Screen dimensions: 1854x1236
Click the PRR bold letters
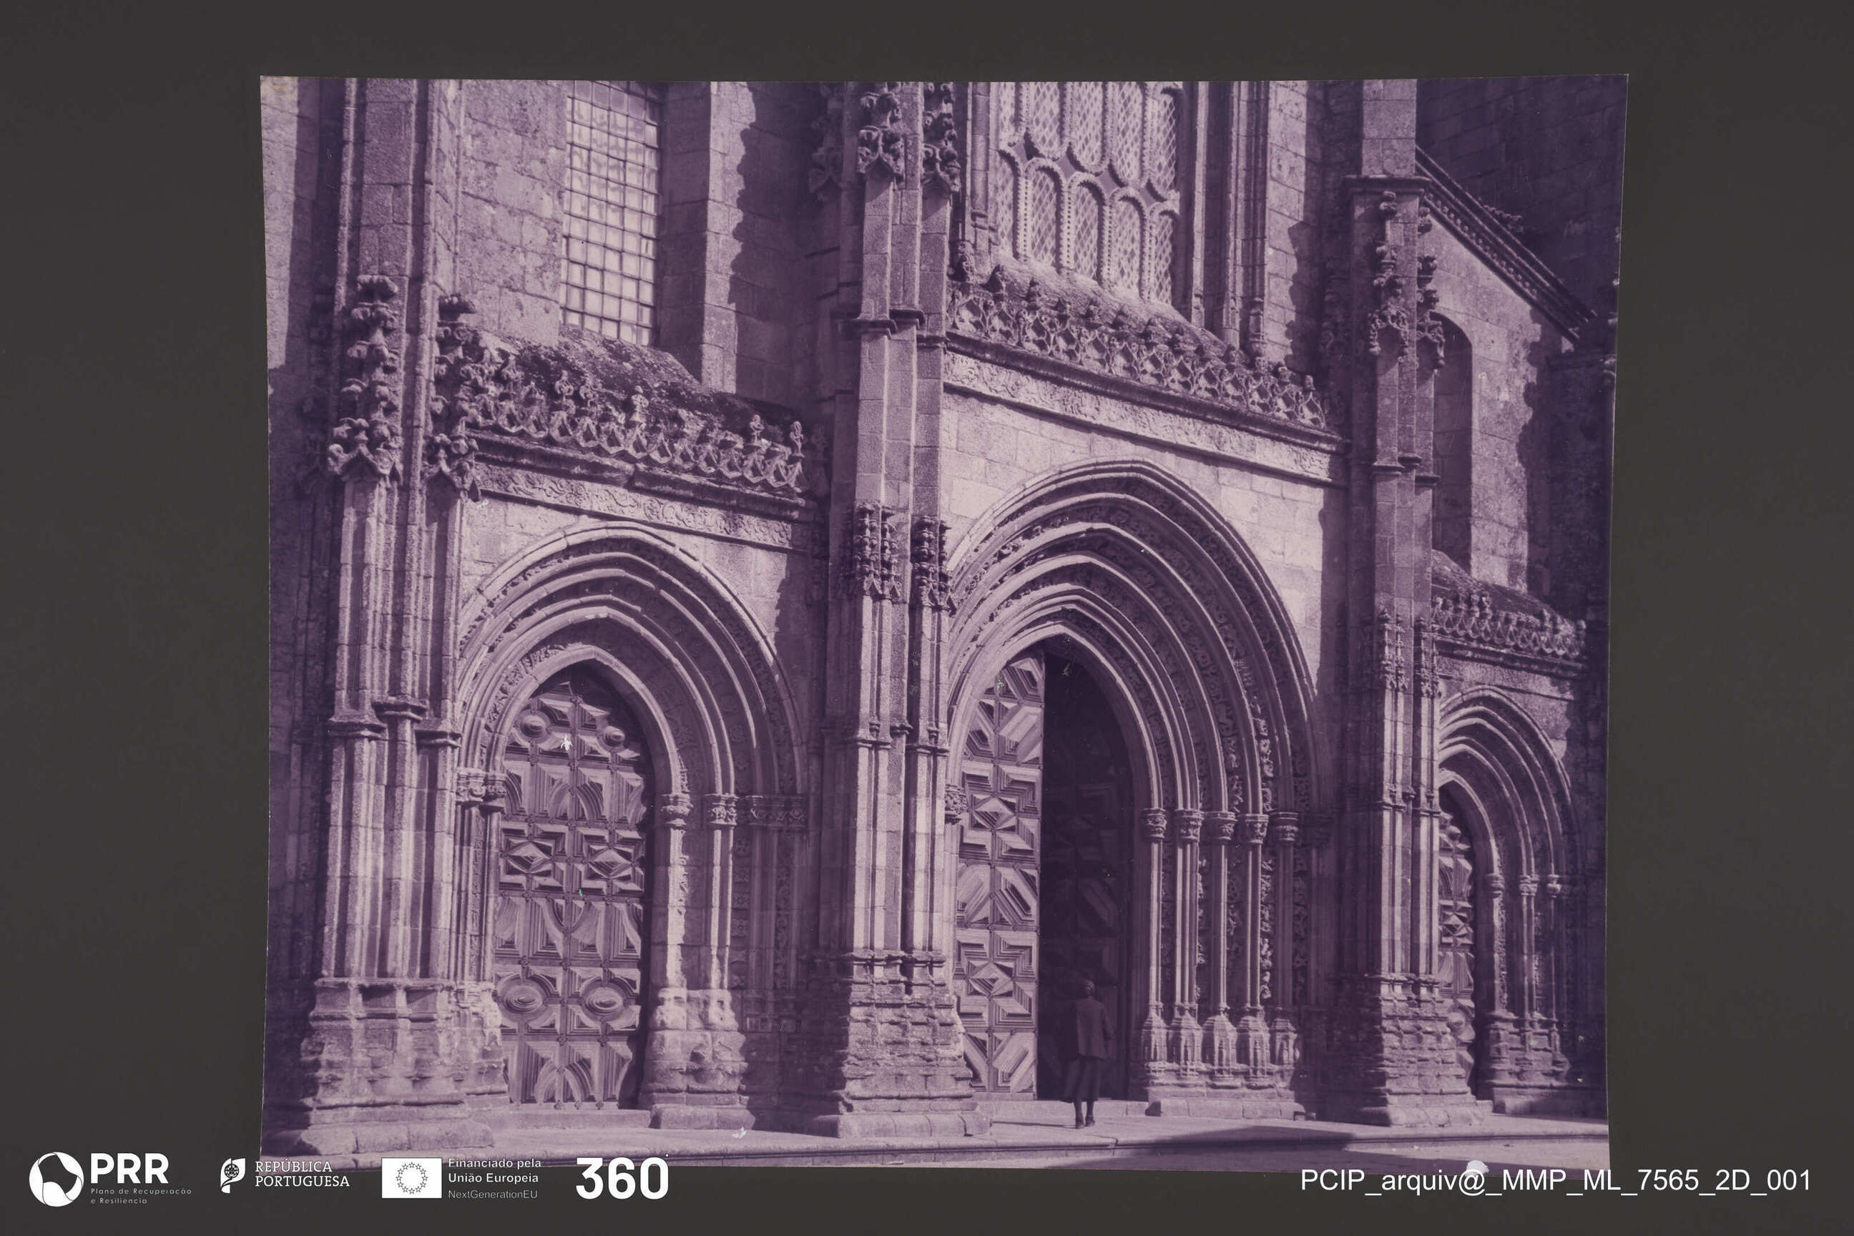click(x=129, y=1168)
